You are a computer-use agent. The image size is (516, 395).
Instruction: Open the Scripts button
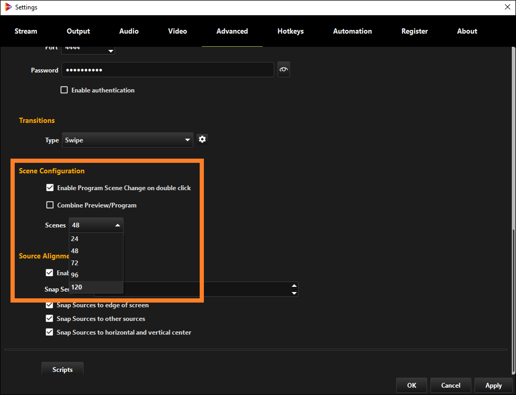click(63, 369)
